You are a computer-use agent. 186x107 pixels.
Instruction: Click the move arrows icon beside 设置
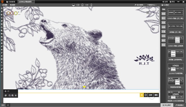click(146, 95)
